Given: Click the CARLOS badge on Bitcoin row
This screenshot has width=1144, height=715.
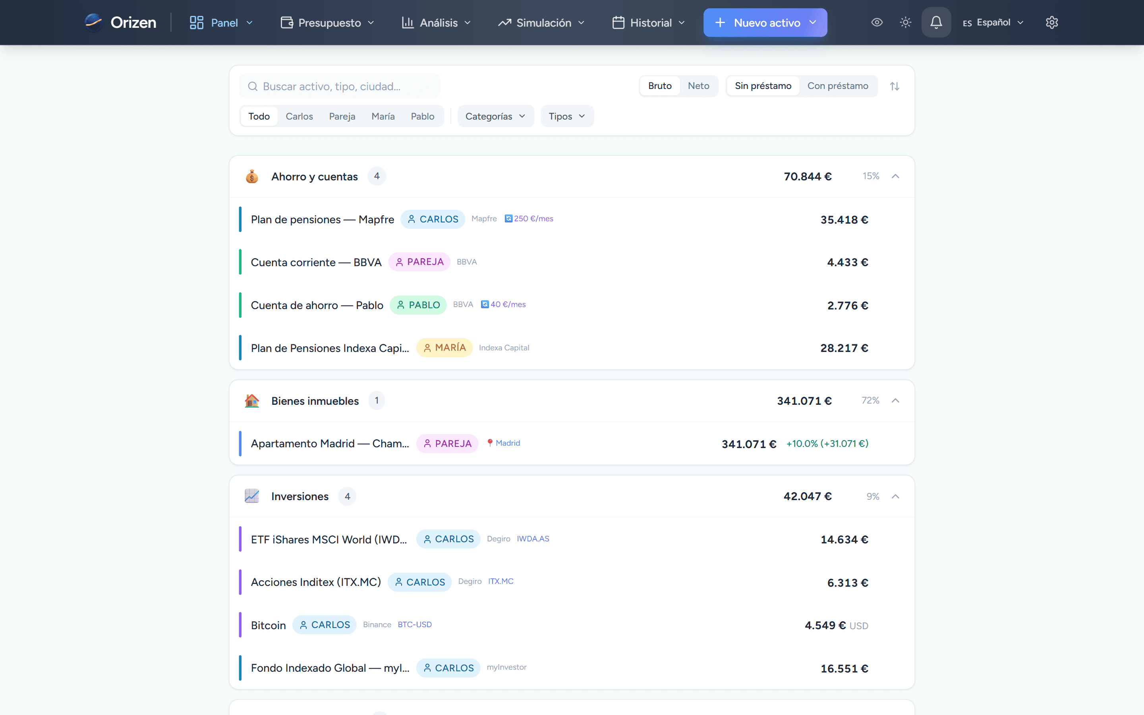Looking at the screenshot, I should 324,625.
